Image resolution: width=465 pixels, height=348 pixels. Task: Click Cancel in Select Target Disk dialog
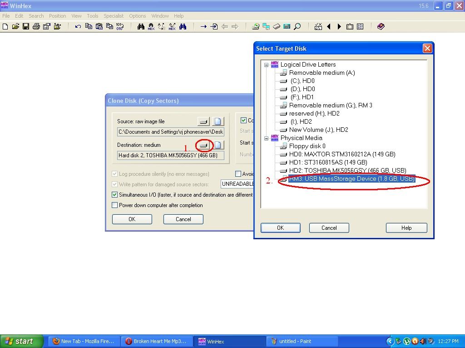pos(329,228)
